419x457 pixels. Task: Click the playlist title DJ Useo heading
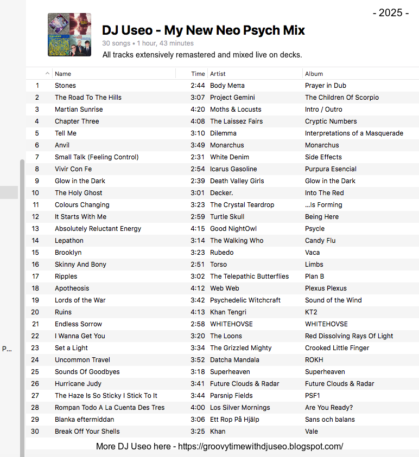pos(204,30)
